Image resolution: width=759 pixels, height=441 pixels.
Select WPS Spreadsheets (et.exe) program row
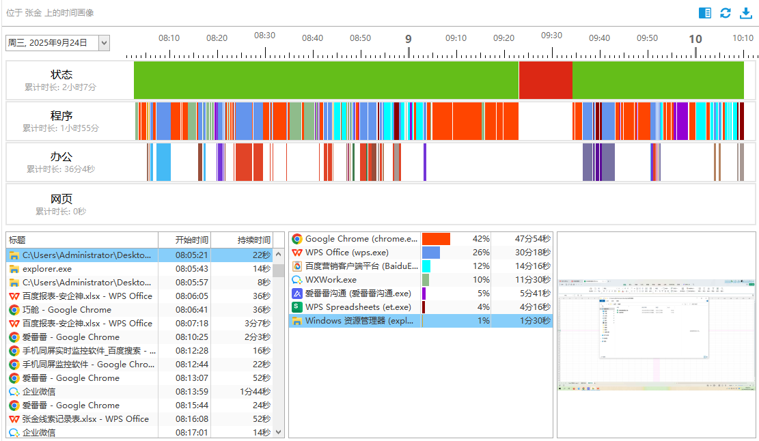point(421,307)
